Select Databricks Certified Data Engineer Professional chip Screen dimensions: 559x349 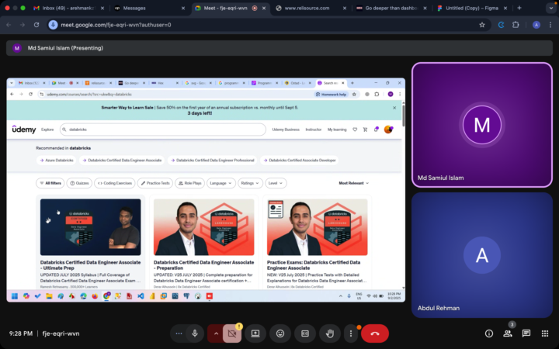[213, 161]
